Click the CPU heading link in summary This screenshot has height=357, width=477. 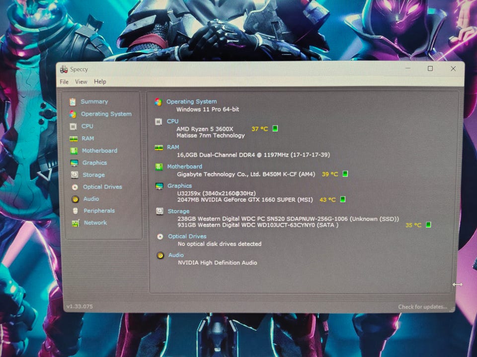tap(172, 121)
